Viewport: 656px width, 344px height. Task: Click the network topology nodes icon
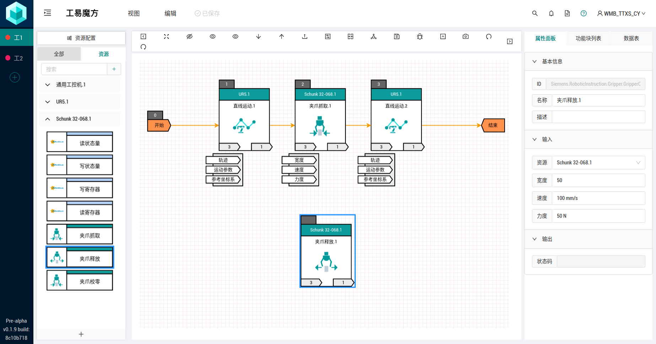pos(373,36)
